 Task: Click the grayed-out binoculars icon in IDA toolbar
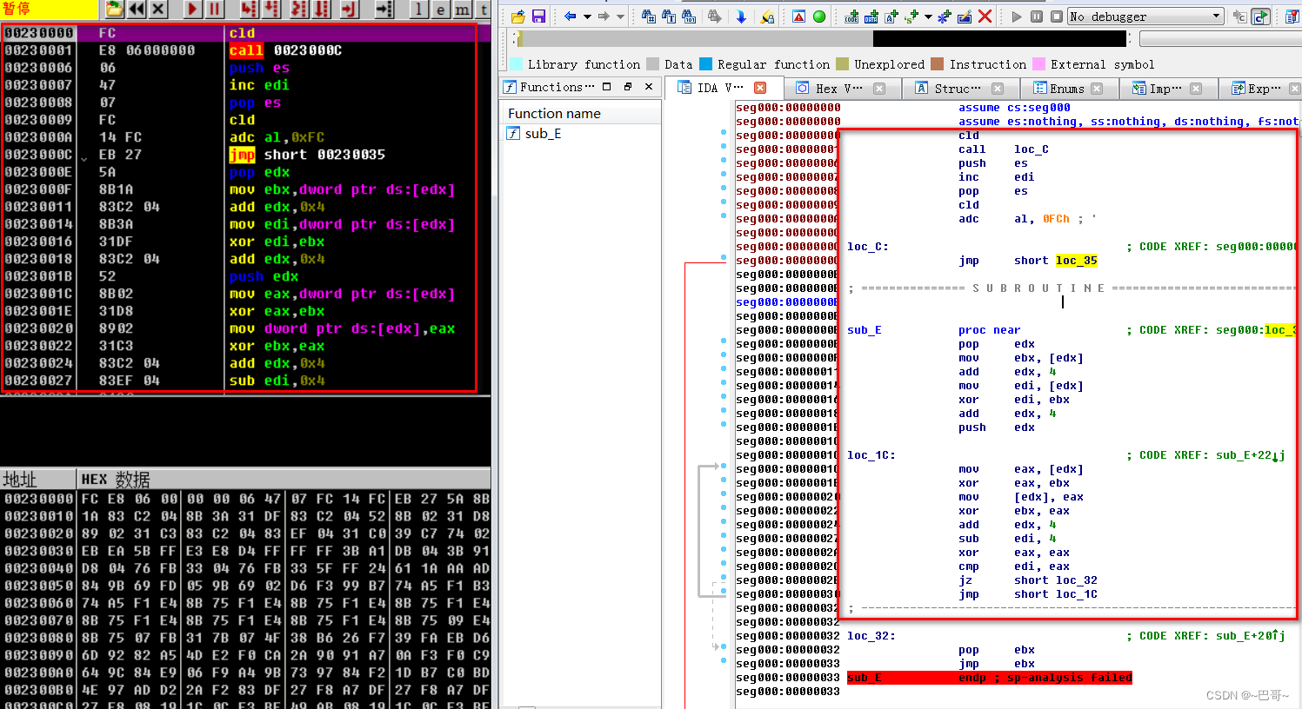[x=714, y=17]
